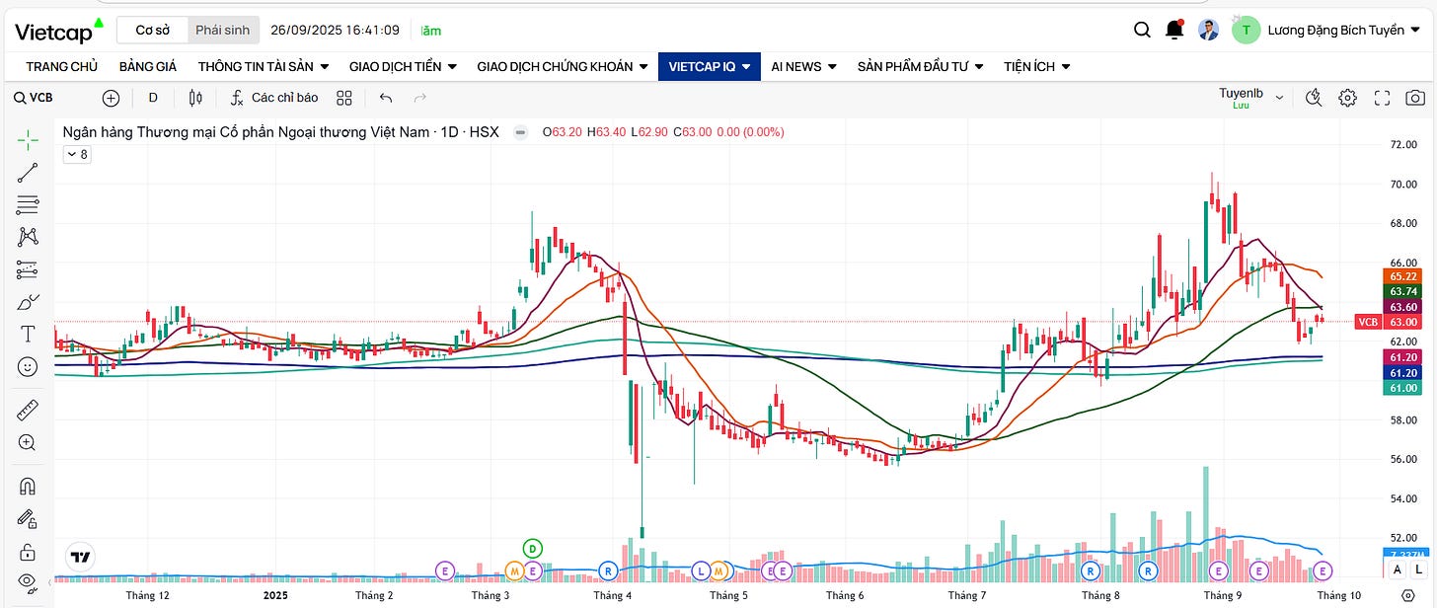Screen dimensions: 1437x608
Task: Click the blue R marker near Tháng 4
Action: 608,570
